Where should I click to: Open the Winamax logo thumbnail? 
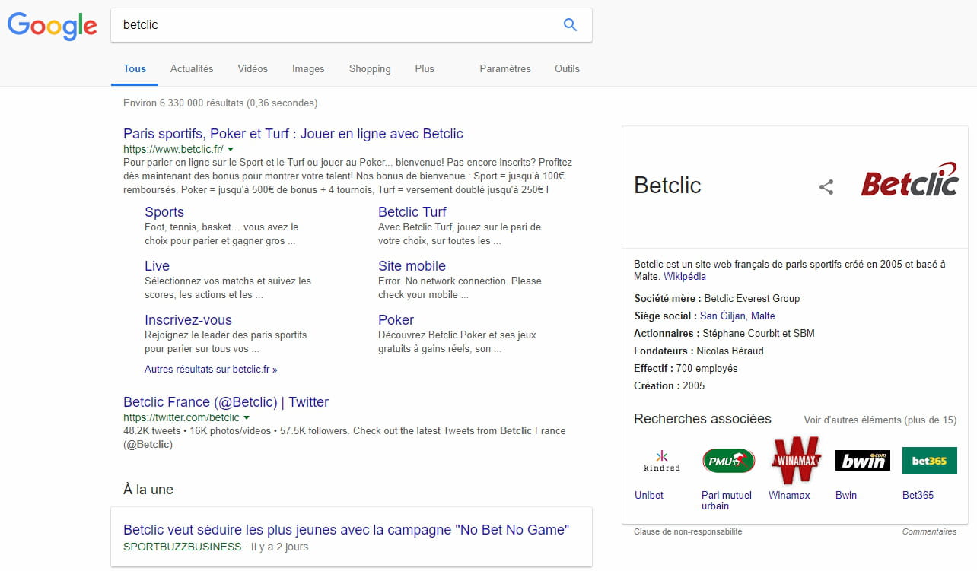click(x=795, y=461)
